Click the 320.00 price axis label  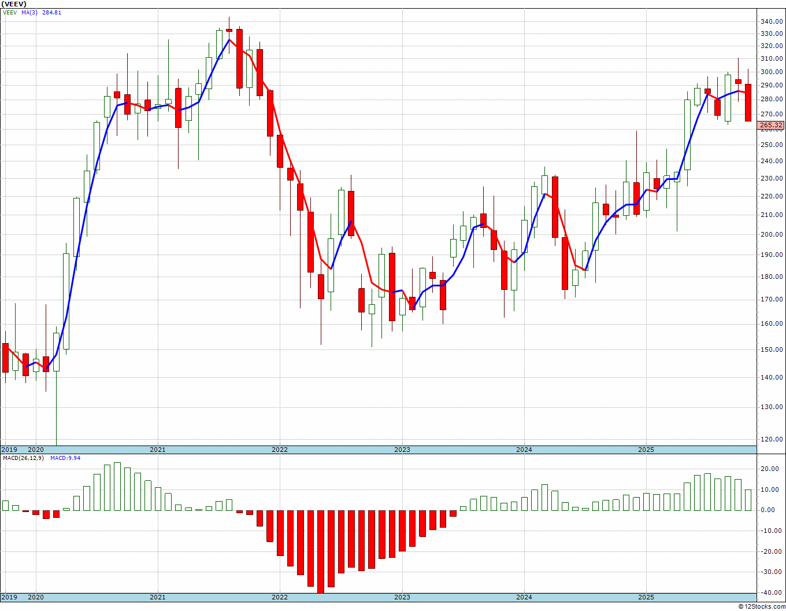tap(772, 46)
